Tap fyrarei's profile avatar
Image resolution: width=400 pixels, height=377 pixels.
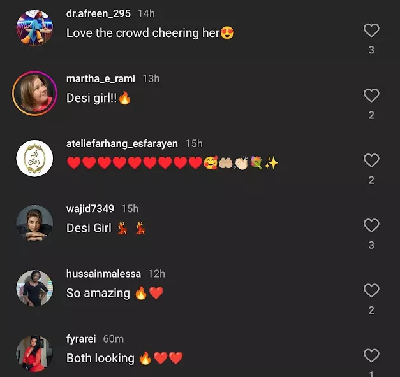pos(34,353)
